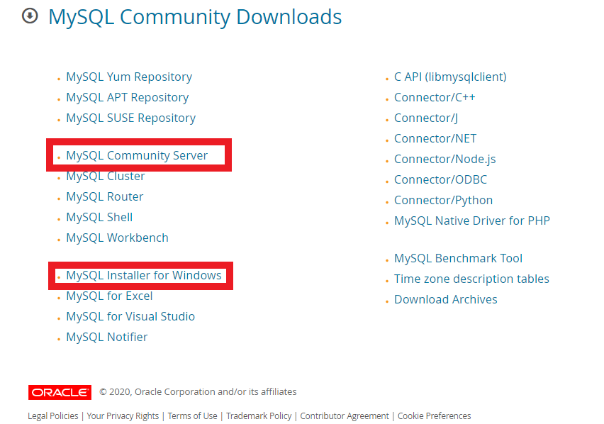Image resolution: width=604 pixels, height=424 pixels.
Task: Open MySQL SUSE Repository link
Action: tap(131, 118)
